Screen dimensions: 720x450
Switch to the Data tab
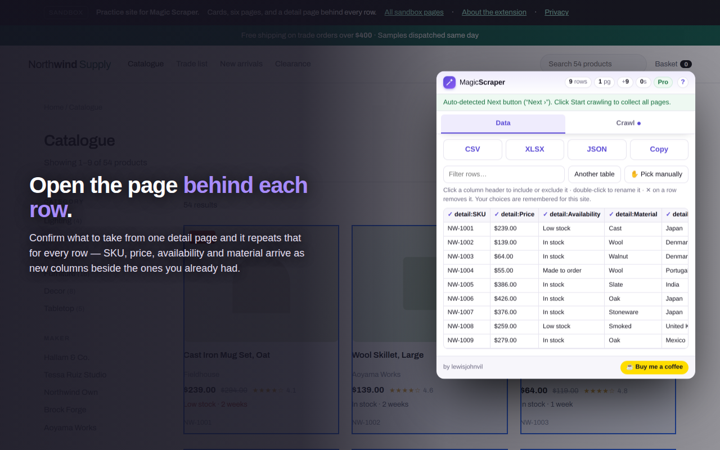[503, 123]
